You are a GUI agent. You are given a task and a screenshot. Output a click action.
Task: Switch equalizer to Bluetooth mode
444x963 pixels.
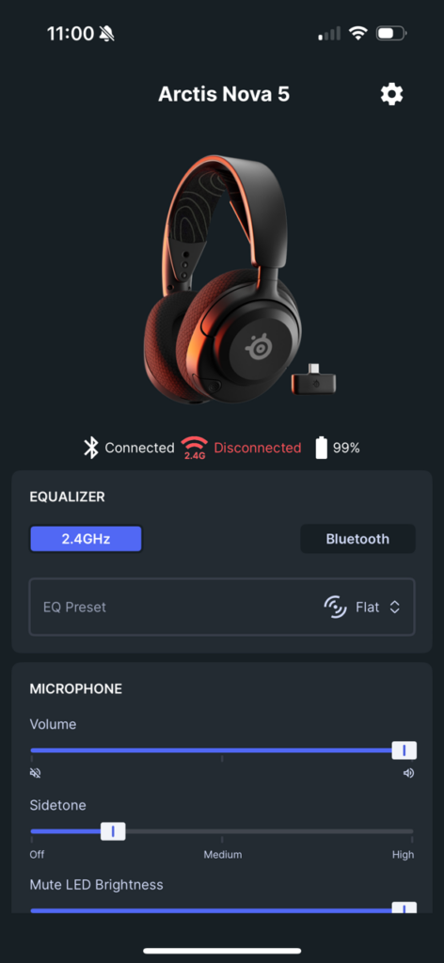point(357,539)
